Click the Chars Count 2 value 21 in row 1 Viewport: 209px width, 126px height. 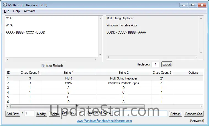pyautogui.click(x=162, y=78)
